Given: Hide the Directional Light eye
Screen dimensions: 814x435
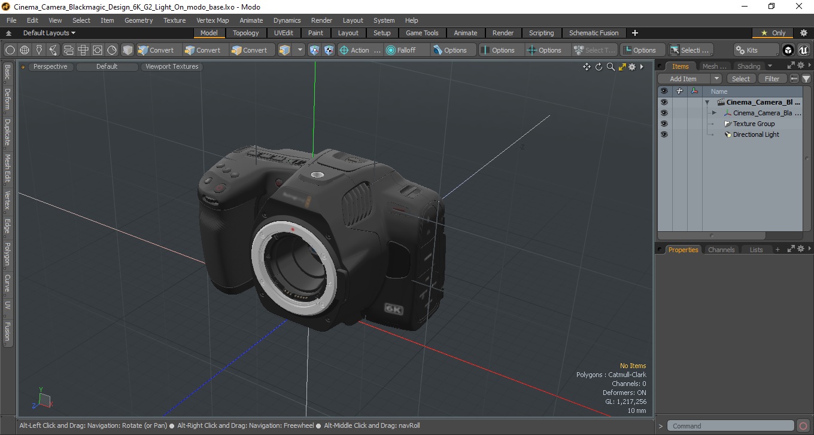Looking at the screenshot, I should tap(664, 134).
